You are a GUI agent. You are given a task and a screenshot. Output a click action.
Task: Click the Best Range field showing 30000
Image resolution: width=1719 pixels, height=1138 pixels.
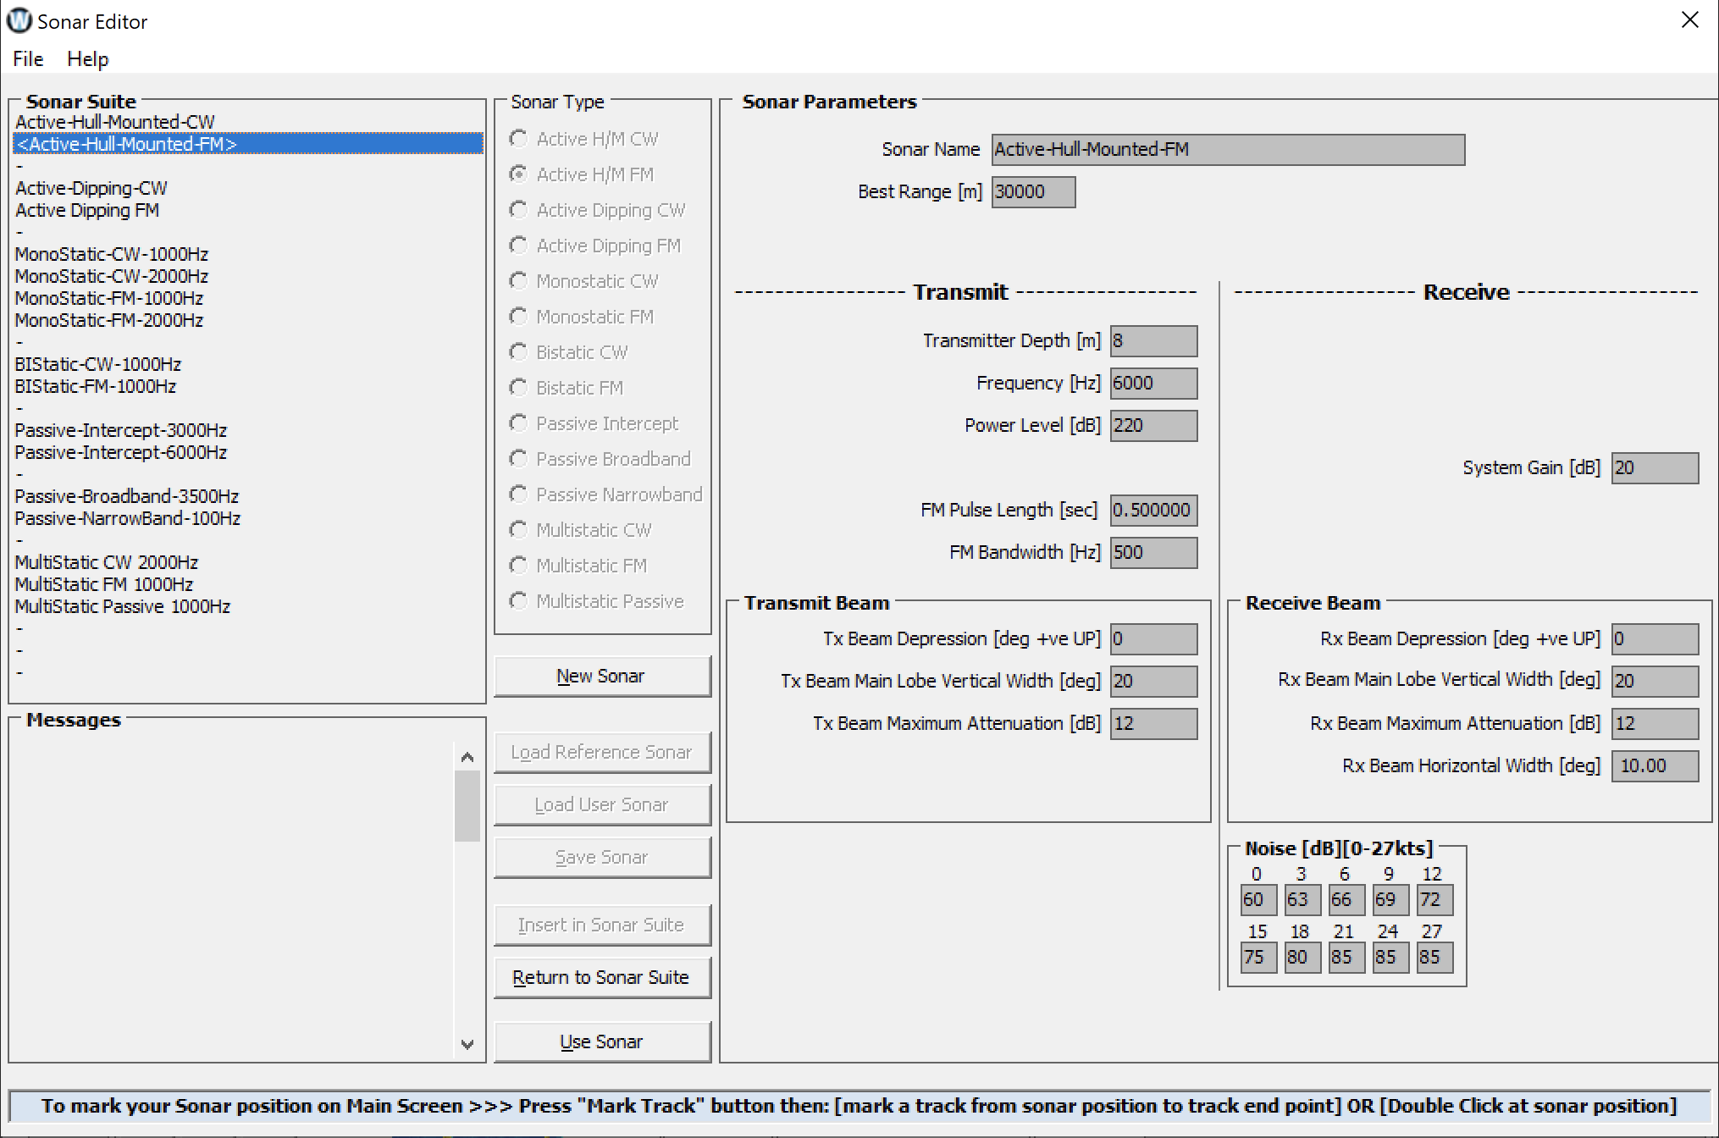(x=1033, y=192)
